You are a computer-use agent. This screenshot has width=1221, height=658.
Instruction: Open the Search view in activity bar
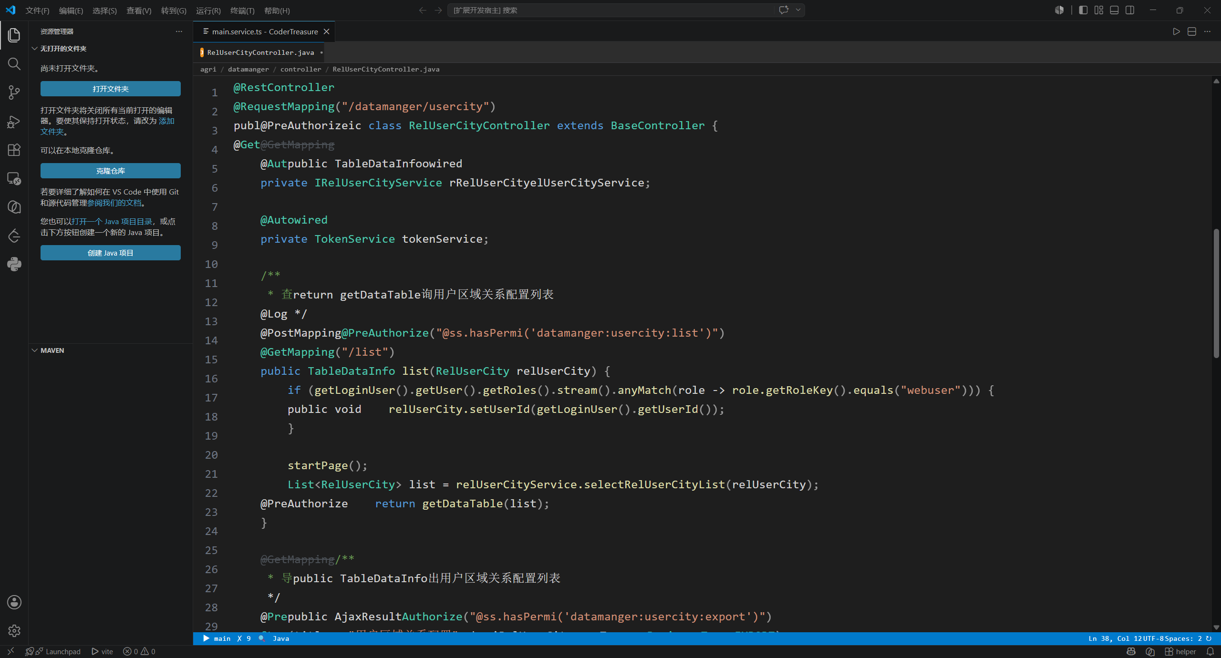tap(14, 63)
